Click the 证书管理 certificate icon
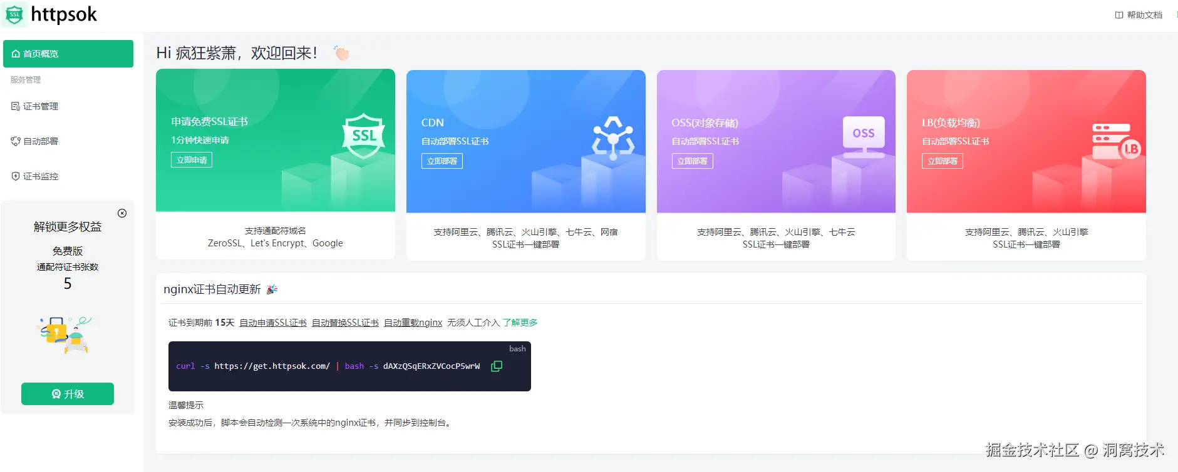 pyautogui.click(x=16, y=106)
